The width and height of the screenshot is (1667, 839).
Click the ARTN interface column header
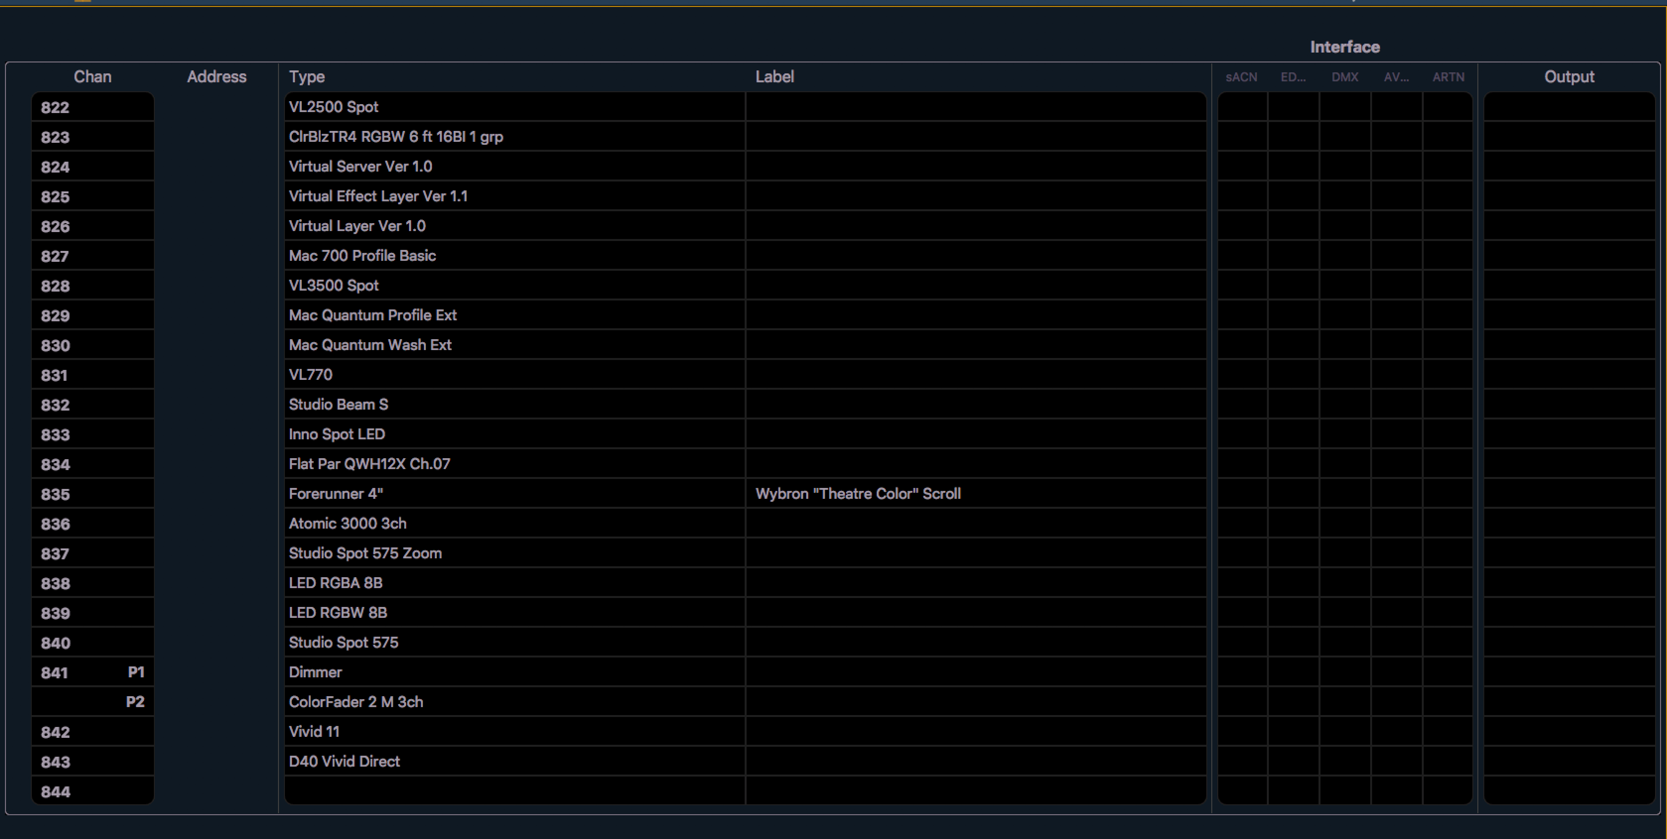[x=1448, y=77]
